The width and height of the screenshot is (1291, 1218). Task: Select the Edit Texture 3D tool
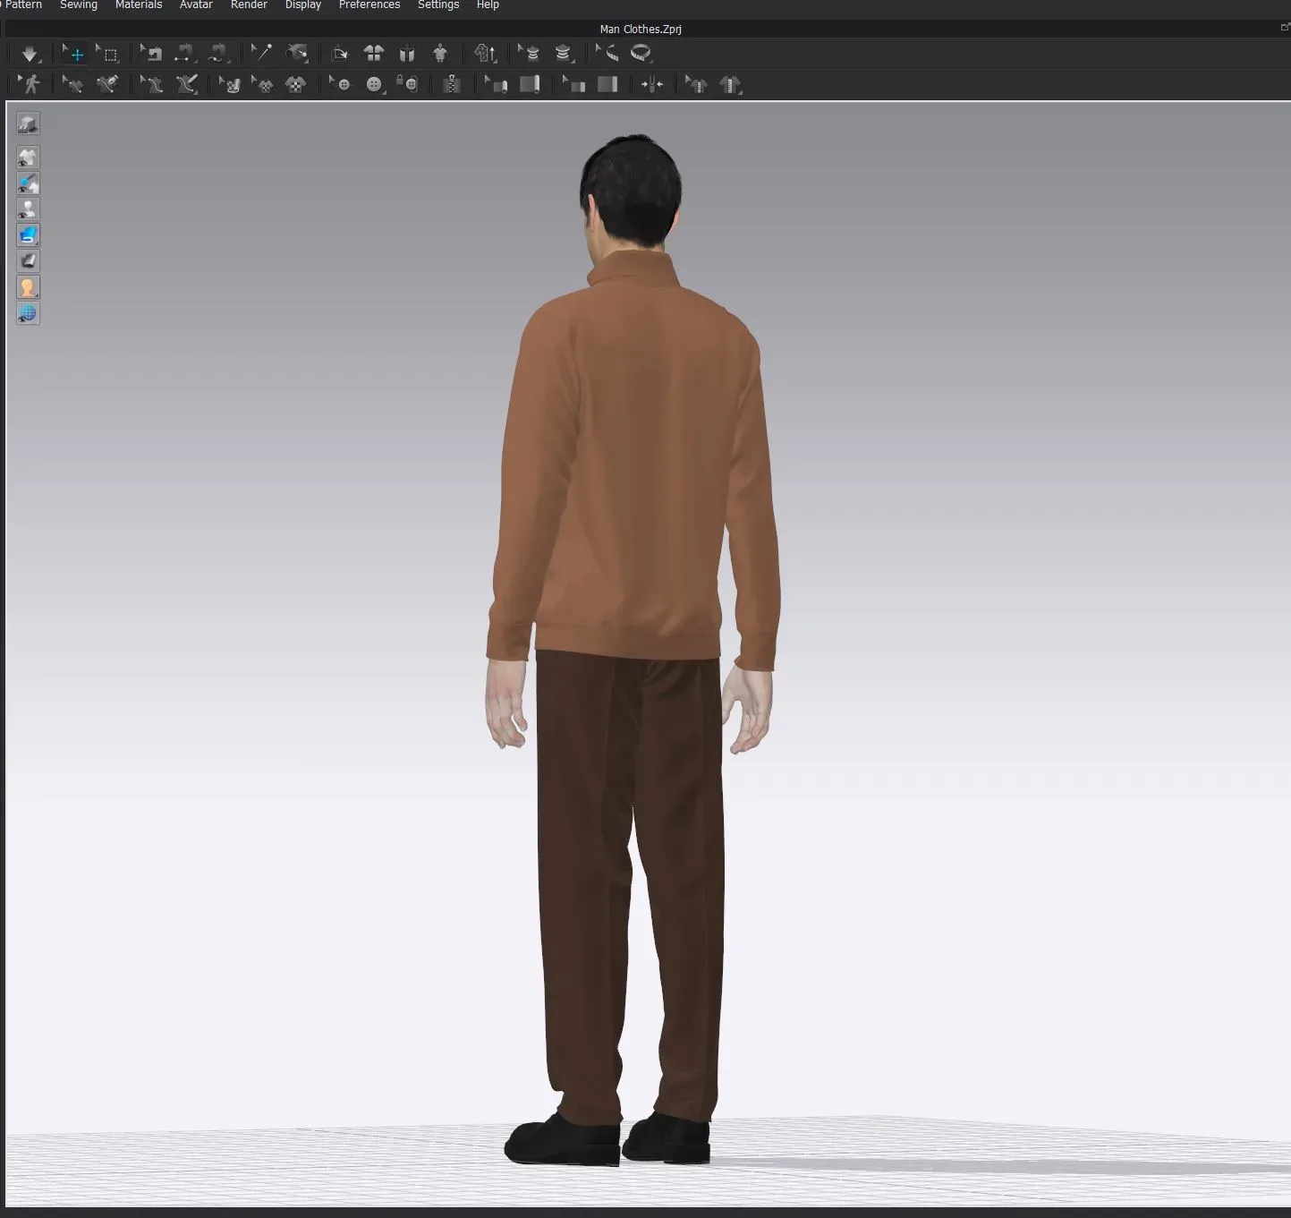pos(230,84)
